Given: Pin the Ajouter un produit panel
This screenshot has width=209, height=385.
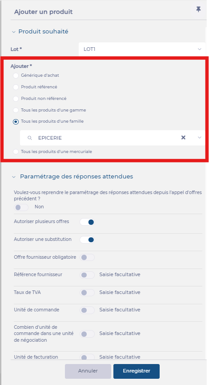Looking at the screenshot, I should (x=198, y=10).
